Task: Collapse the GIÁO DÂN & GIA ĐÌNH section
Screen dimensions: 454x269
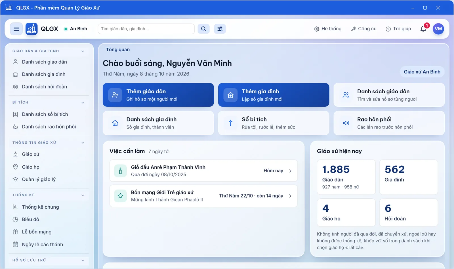Action: pyautogui.click(x=83, y=51)
